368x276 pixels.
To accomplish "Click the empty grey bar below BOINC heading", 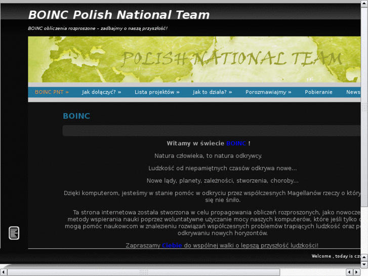I will point(212,131).
